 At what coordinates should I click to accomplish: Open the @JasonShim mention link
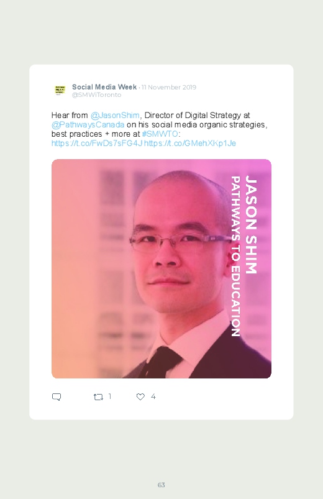point(115,115)
